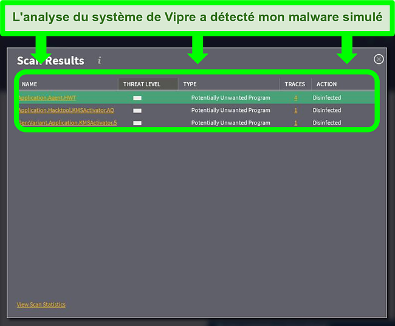Open the Application.Agent.HWT threat link
395x326 pixels.
(47, 98)
